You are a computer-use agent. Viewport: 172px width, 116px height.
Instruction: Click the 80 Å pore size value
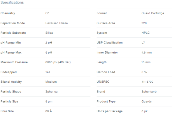(49, 111)
